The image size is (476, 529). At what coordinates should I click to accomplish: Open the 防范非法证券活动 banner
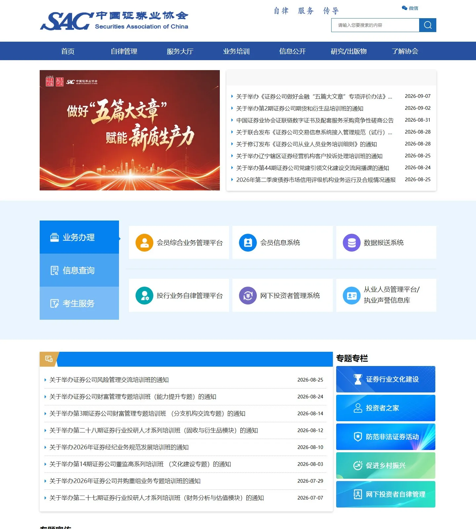pos(386,437)
